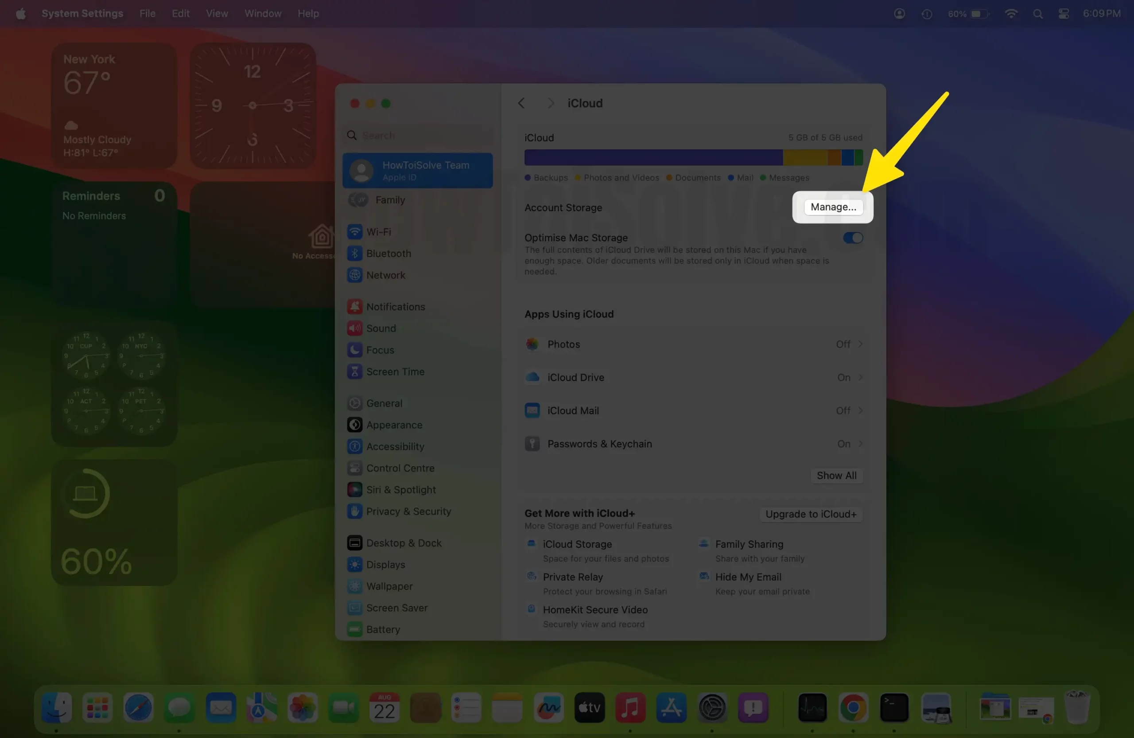
Task: Click the Photos and Videos storage segment
Action: (x=805, y=157)
